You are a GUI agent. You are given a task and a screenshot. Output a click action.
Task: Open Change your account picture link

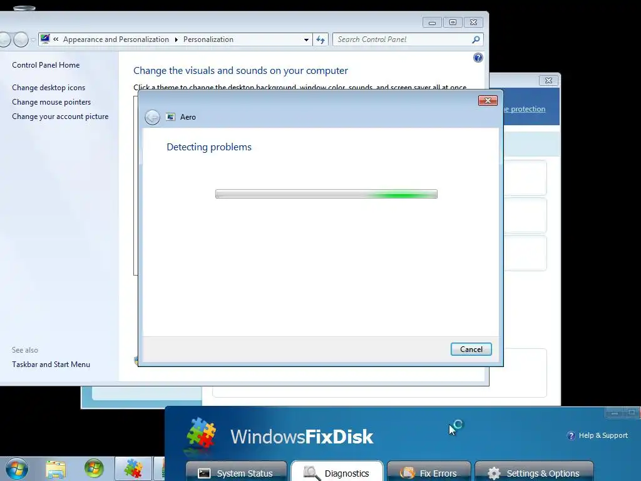(x=60, y=116)
